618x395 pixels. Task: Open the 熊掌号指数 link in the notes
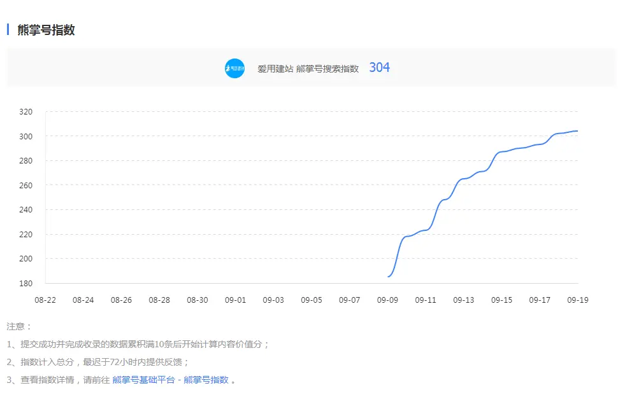206,380
